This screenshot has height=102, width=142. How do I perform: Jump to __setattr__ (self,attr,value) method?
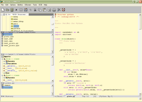[x=21, y=71]
